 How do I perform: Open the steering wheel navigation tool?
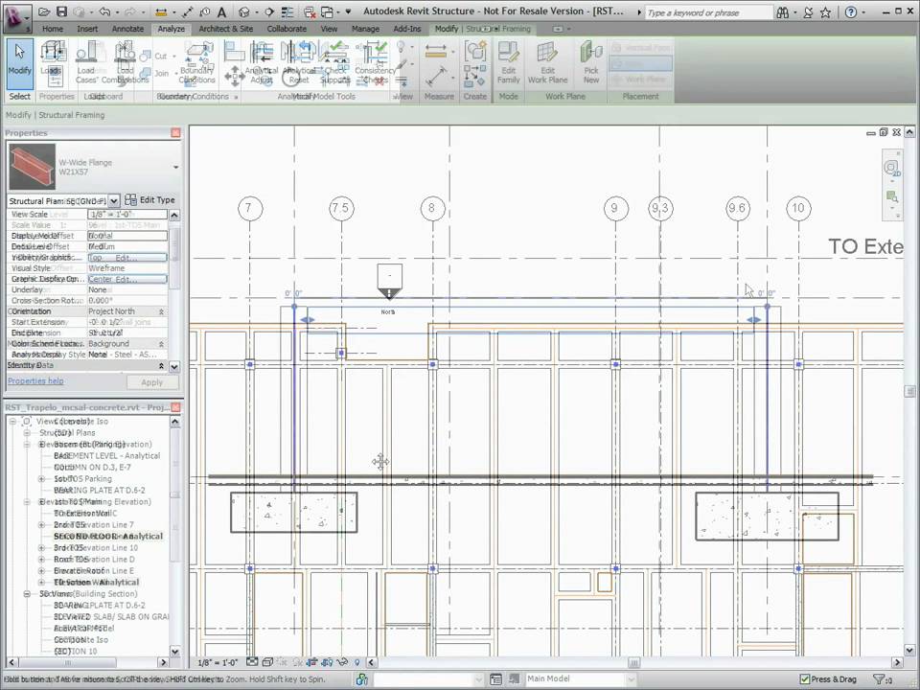(x=891, y=169)
